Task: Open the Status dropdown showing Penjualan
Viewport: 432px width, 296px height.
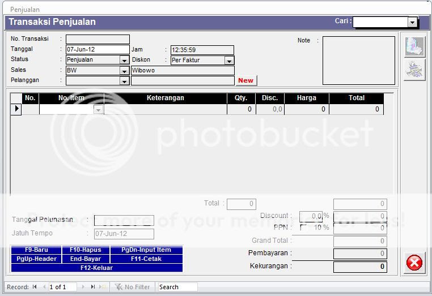Action: [125, 60]
